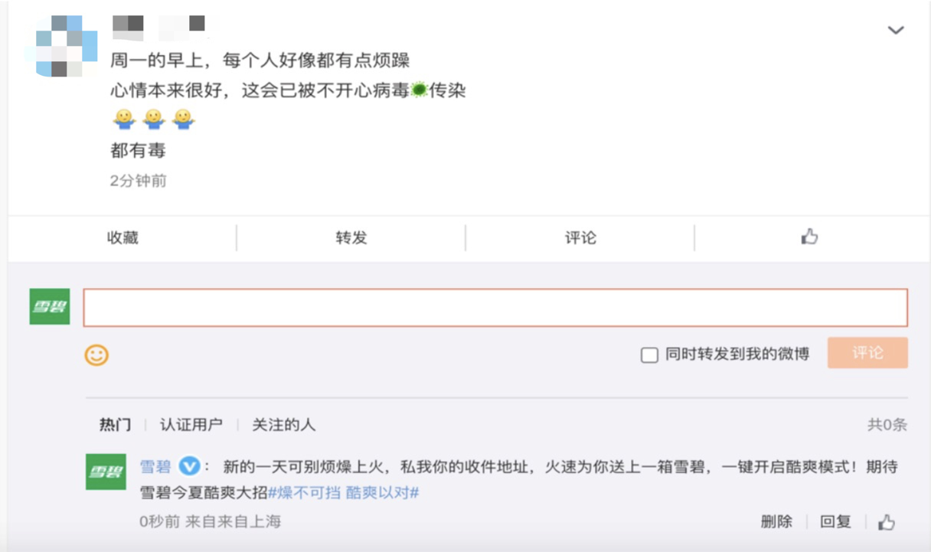Screen dimensions: 931x552
Task: Click 删除 to delete the comment
Action: pos(776,522)
